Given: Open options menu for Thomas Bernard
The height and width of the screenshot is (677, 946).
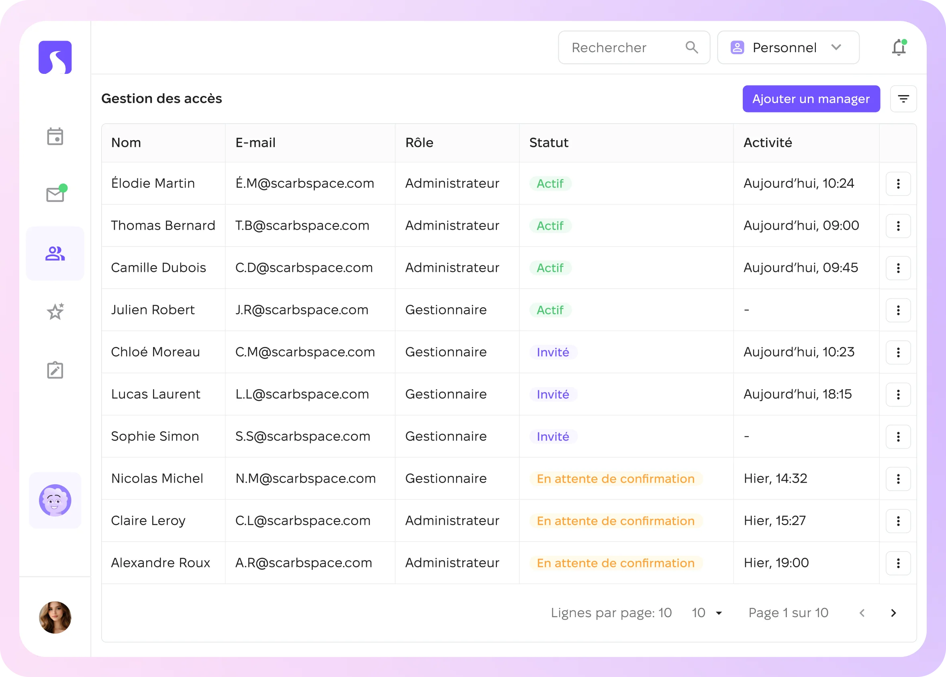Looking at the screenshot, I should pyautogui.click(x=898, y=226).
